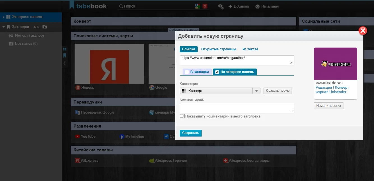Image resolution: width=374 pixels, height=181 pixels.
Task: Check the "В закладки" checkbox
Action: pos(187,72)
